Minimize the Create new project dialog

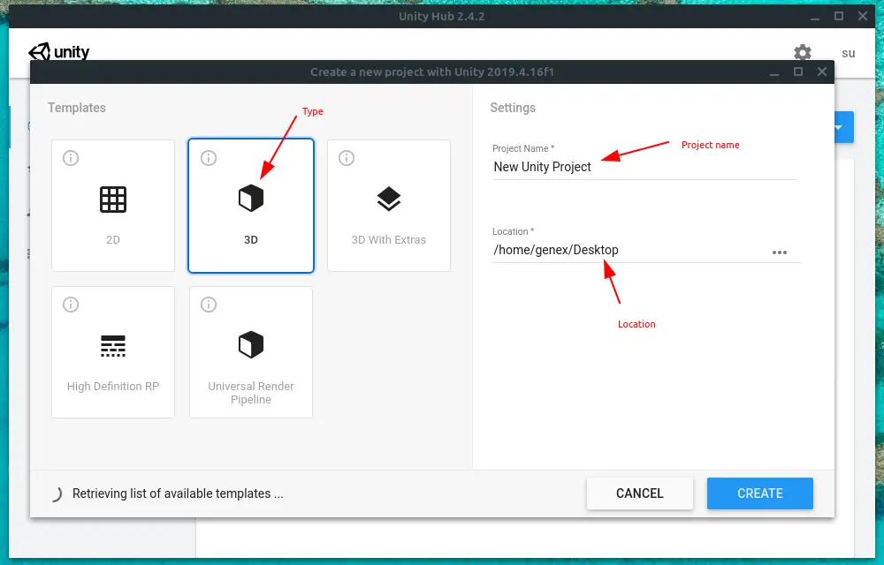[x=774, y=72]
